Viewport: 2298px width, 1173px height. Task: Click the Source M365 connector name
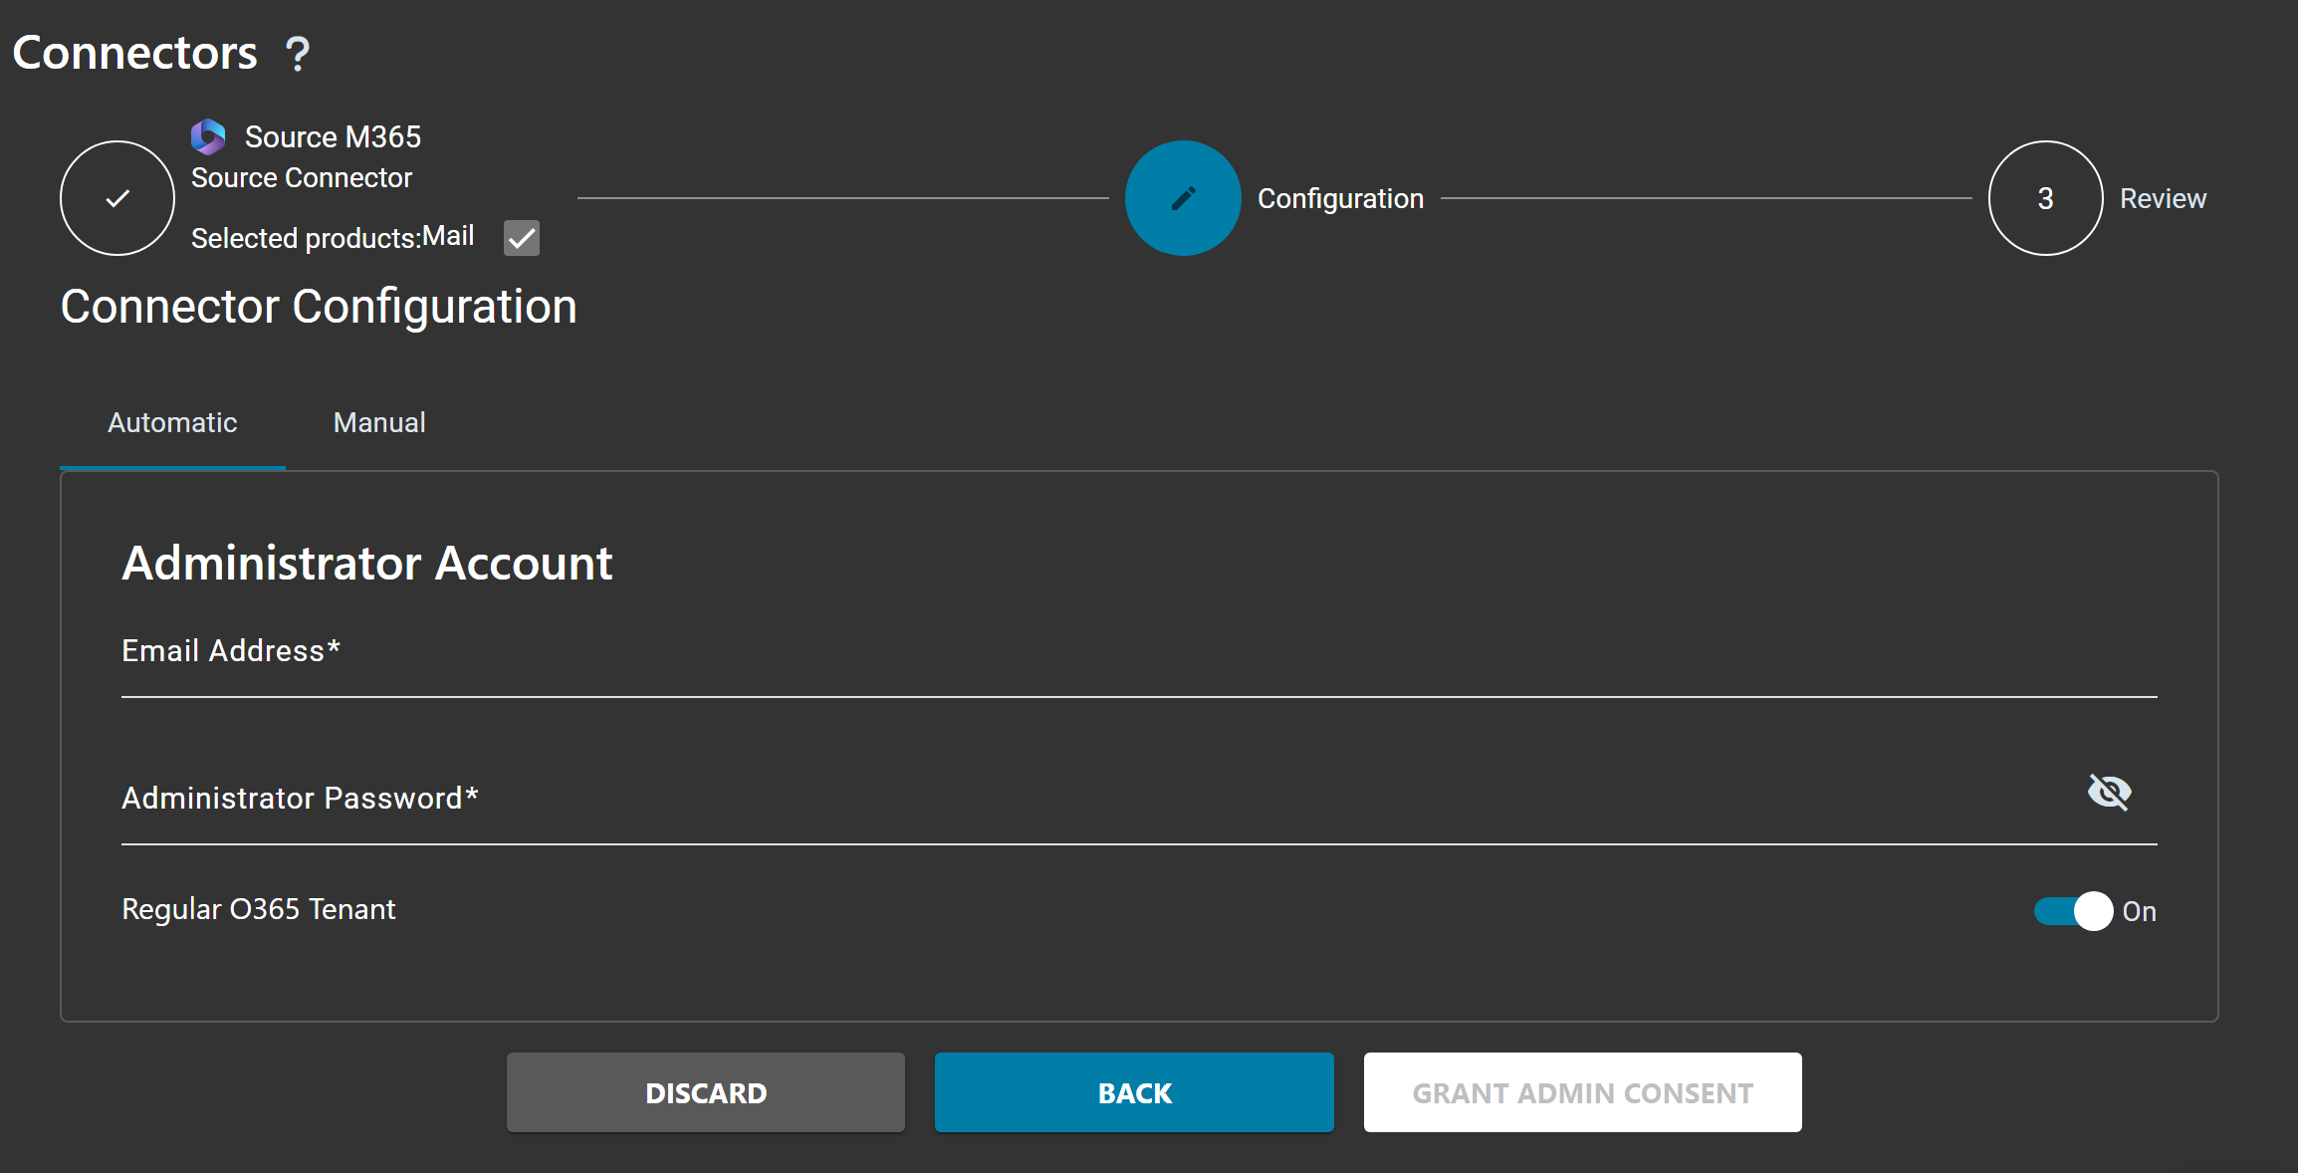pyautogui.click(x=333, y=137)
